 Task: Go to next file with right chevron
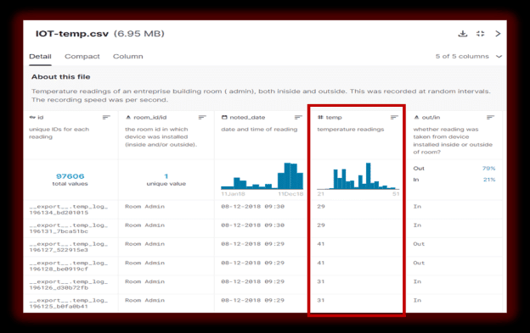[x=498, y=33]
